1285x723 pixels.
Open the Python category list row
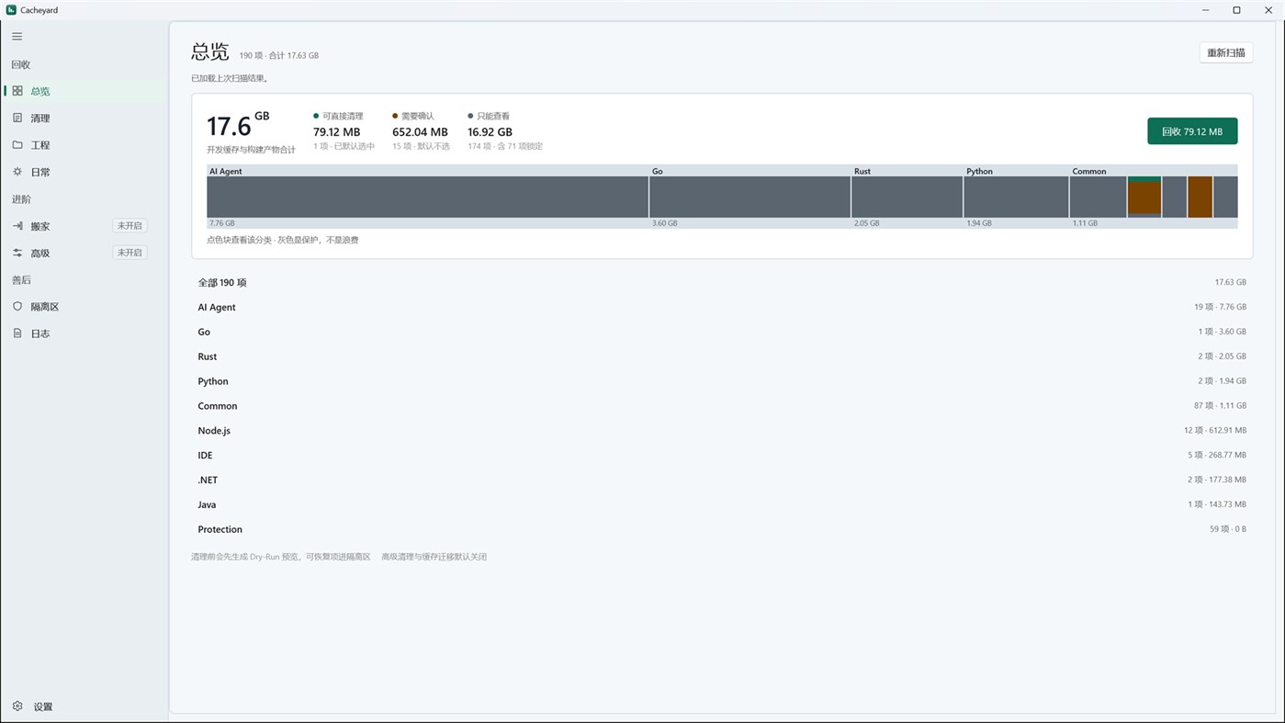(x=722, y=381)
